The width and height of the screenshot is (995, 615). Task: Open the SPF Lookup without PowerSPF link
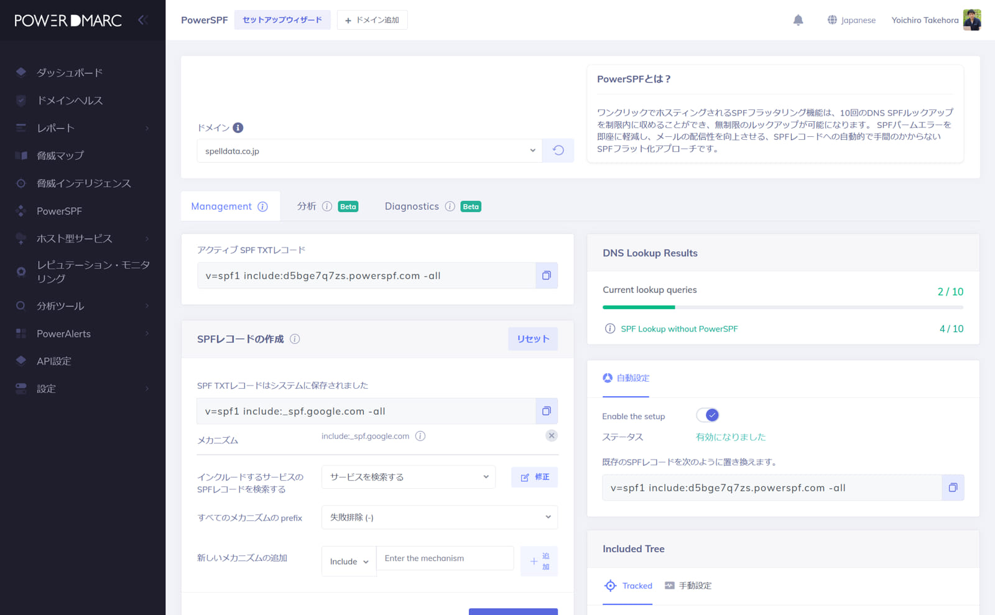[679, 329]
